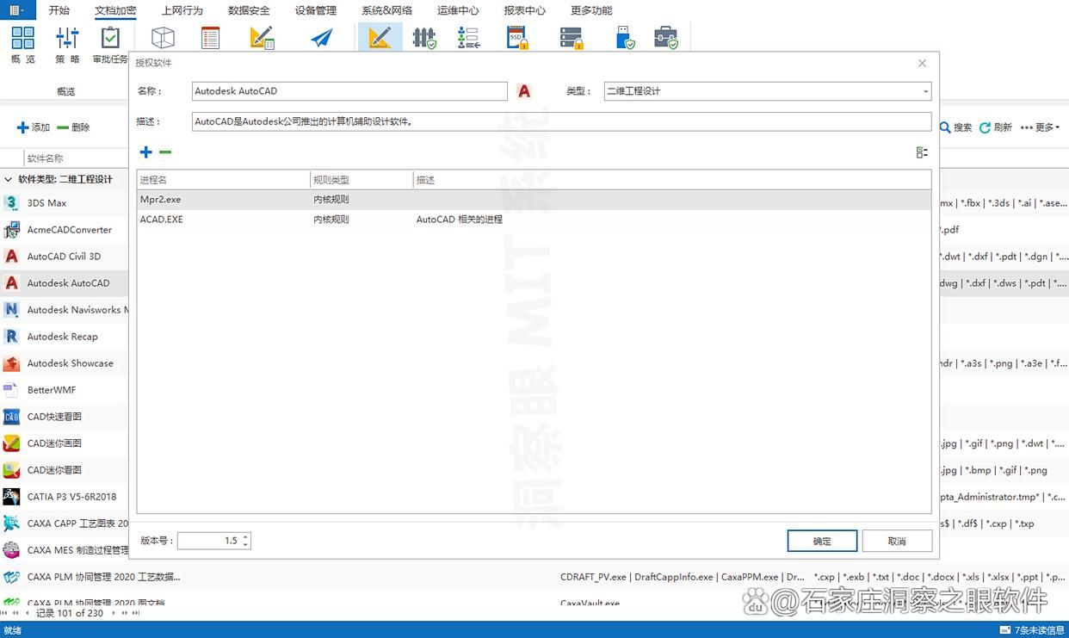This screenshot has height=638, width=1069.
Task: Increase the 版本号 version stepper
Action: click(x=246, y=537)
